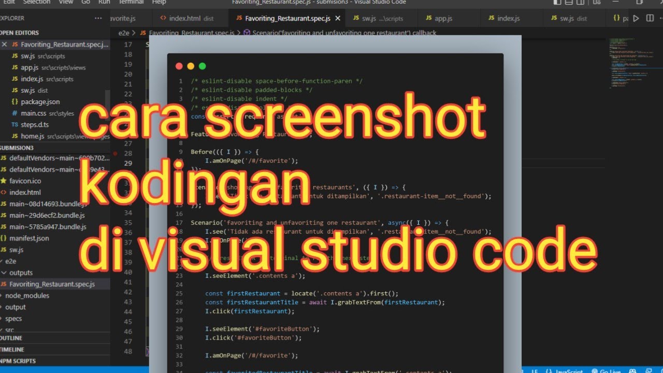Open the Terminal menu
The width and height of the screenshot is (663, 373).
[131, 2]
